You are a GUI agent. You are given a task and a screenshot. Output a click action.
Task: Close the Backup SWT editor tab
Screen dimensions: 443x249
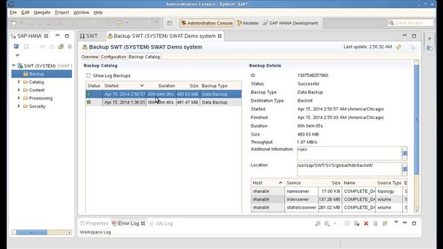219,36
